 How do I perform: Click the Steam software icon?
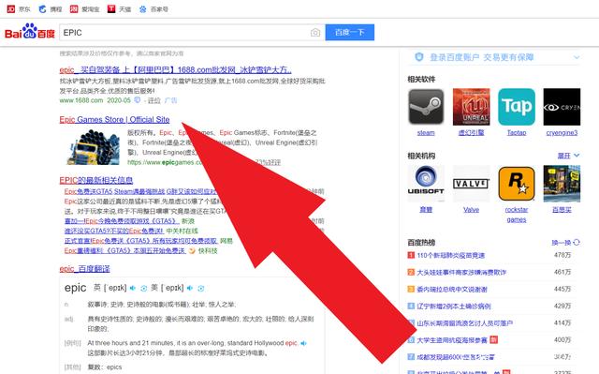click(x=426, y=107)
